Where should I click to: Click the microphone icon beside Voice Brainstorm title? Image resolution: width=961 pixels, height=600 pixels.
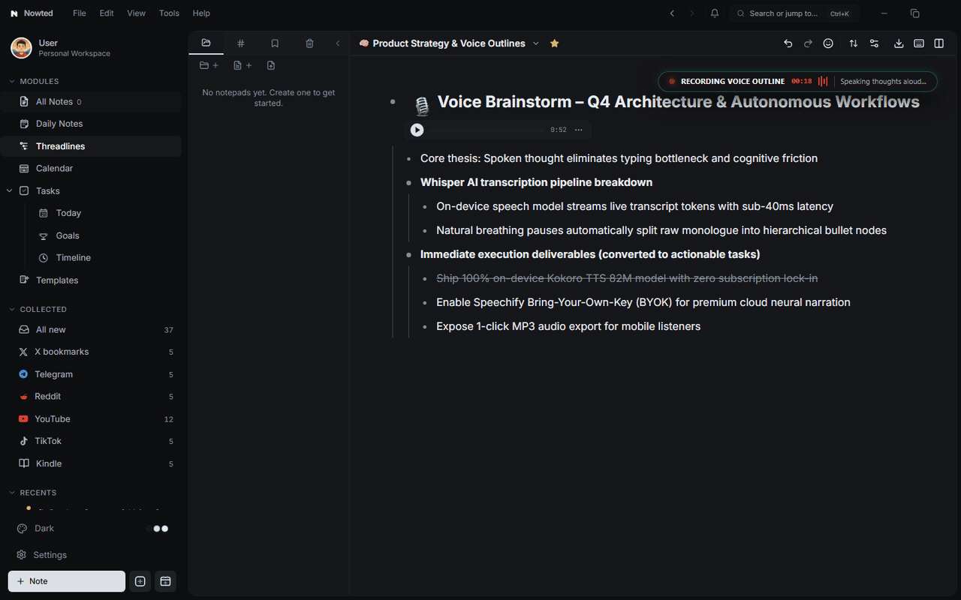[x=421, y=106]
